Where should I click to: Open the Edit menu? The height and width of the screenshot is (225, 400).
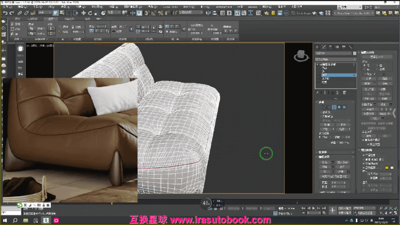click(22, 7)
